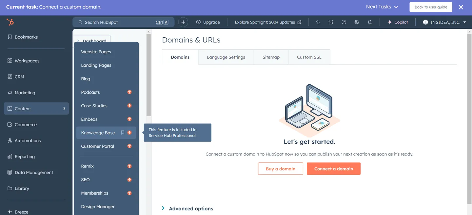This screenshot has height=215, width=472.
Task: Click the Podcasts upgrade arrow icon
Action: tap(129, 92)
